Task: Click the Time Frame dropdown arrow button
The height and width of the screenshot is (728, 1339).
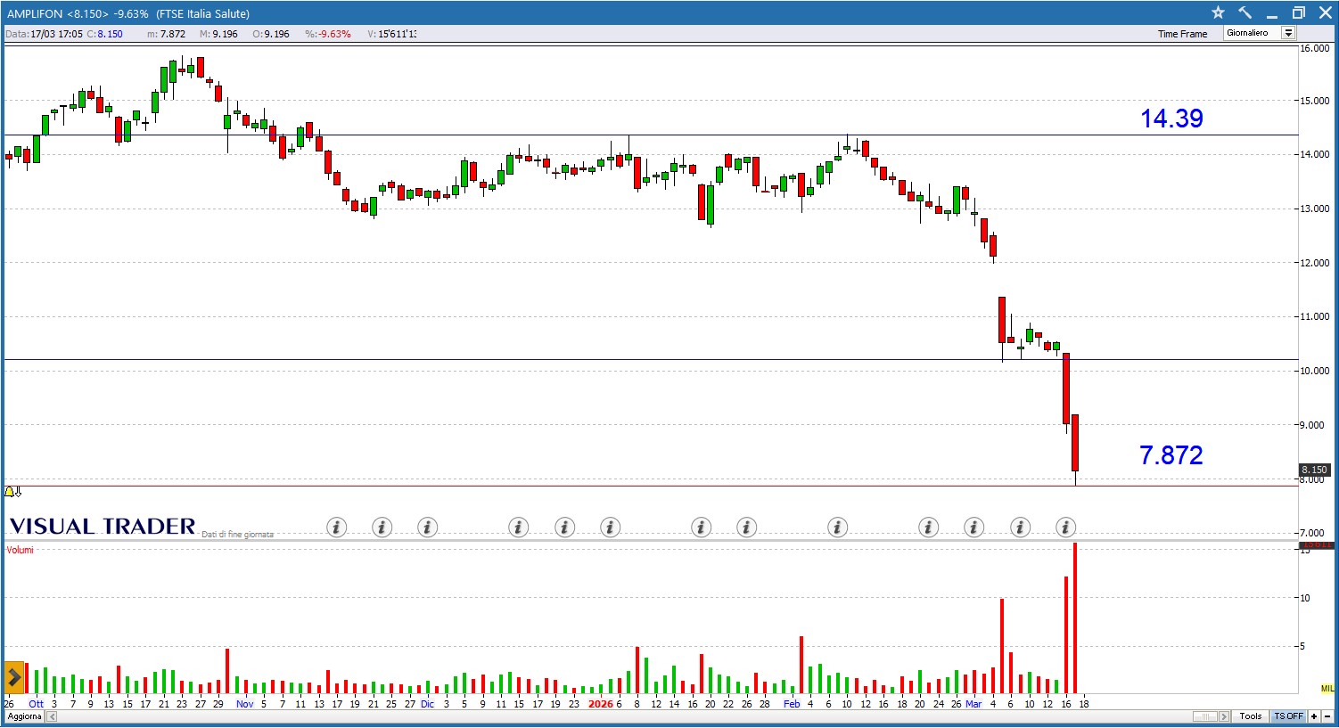Action: click(1288, 33)
